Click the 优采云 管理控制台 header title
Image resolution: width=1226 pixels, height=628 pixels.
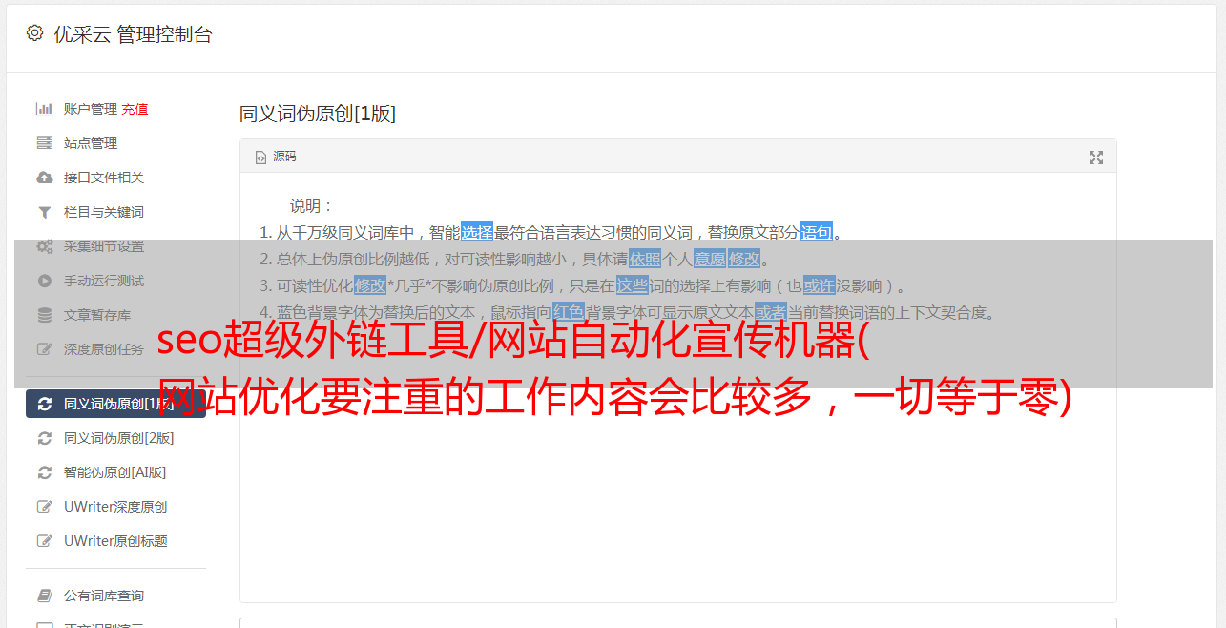[x=133, y=34]
